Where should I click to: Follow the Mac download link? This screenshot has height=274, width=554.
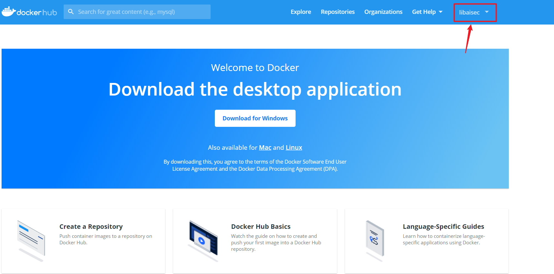(x=265, y=147)
